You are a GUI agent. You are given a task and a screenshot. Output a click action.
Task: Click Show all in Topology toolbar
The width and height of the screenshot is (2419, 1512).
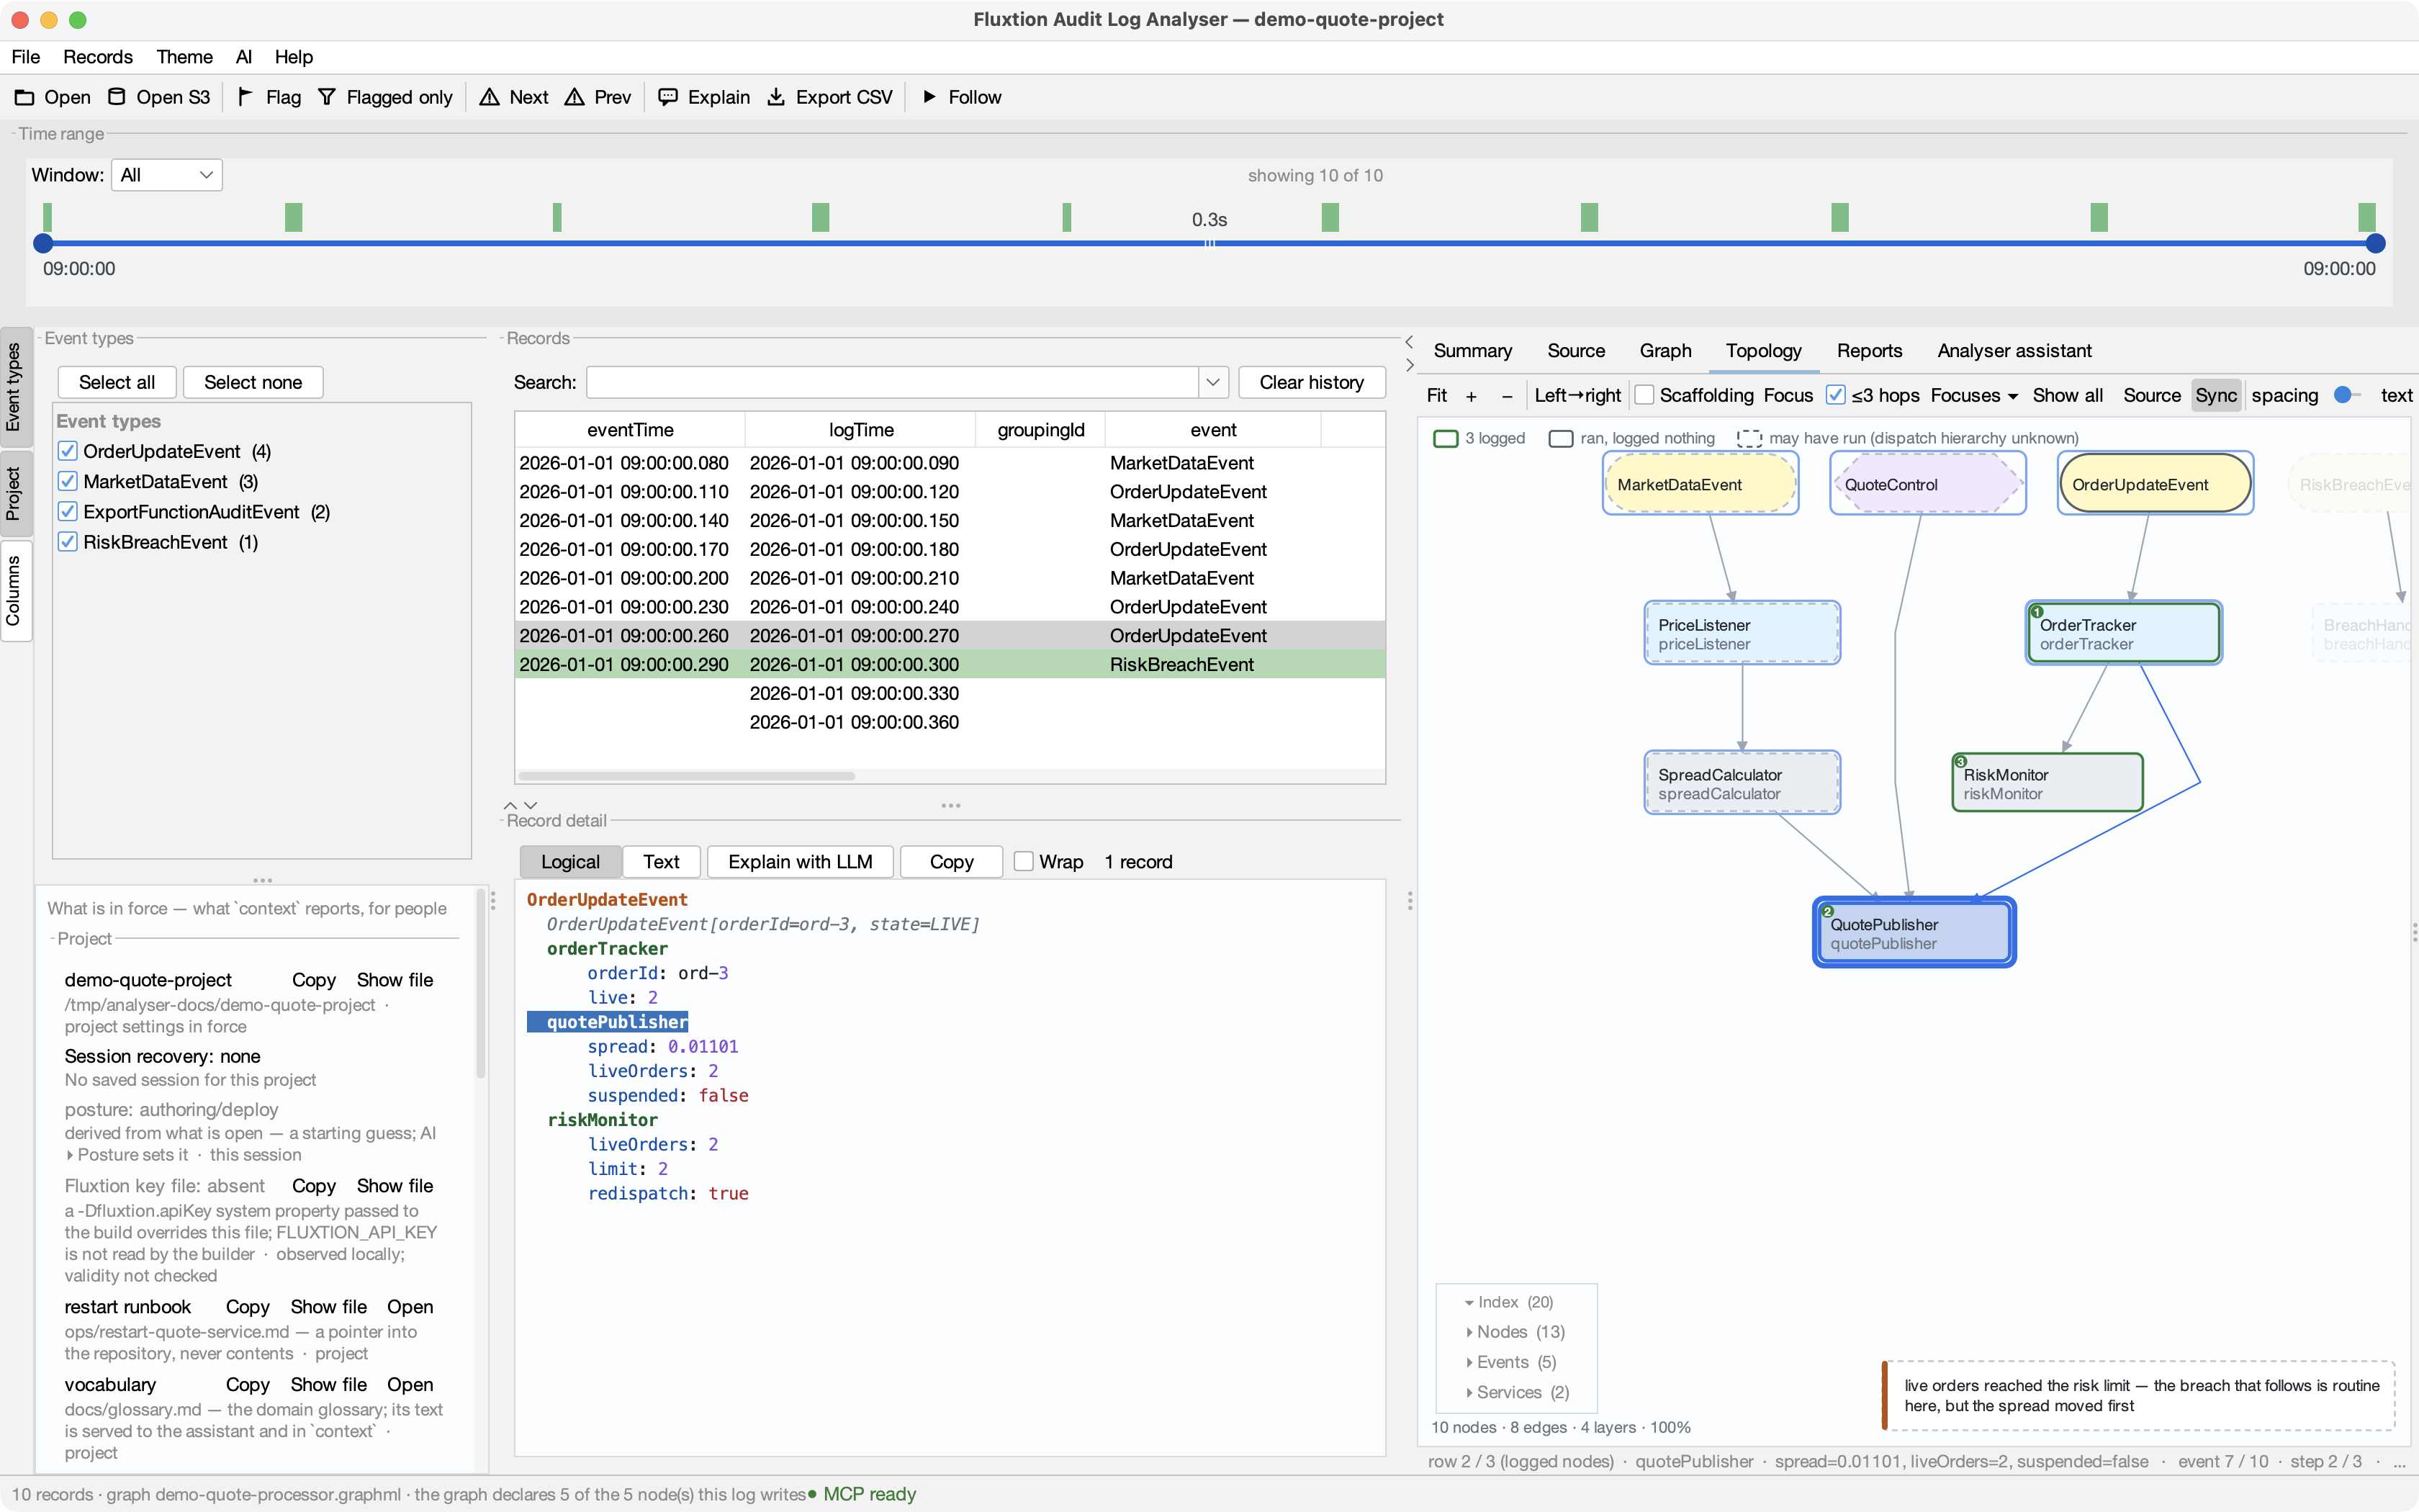click(x=2067, y=395)
